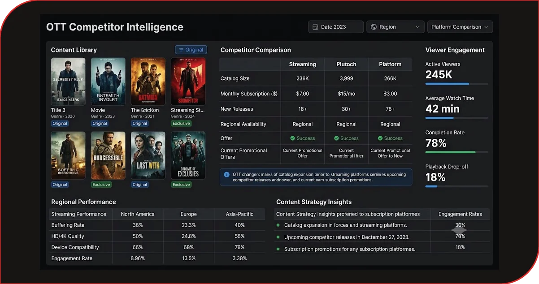The image size is (539, 284).
Task: Click Original badge under Last With poster
Action: point(139,185)
